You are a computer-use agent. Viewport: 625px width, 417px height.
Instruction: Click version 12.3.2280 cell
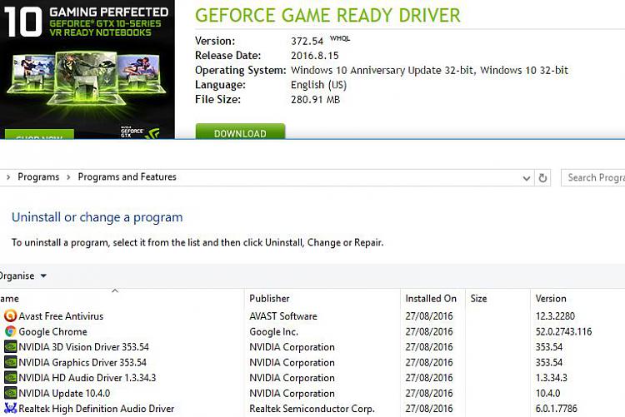coord(555,315)
